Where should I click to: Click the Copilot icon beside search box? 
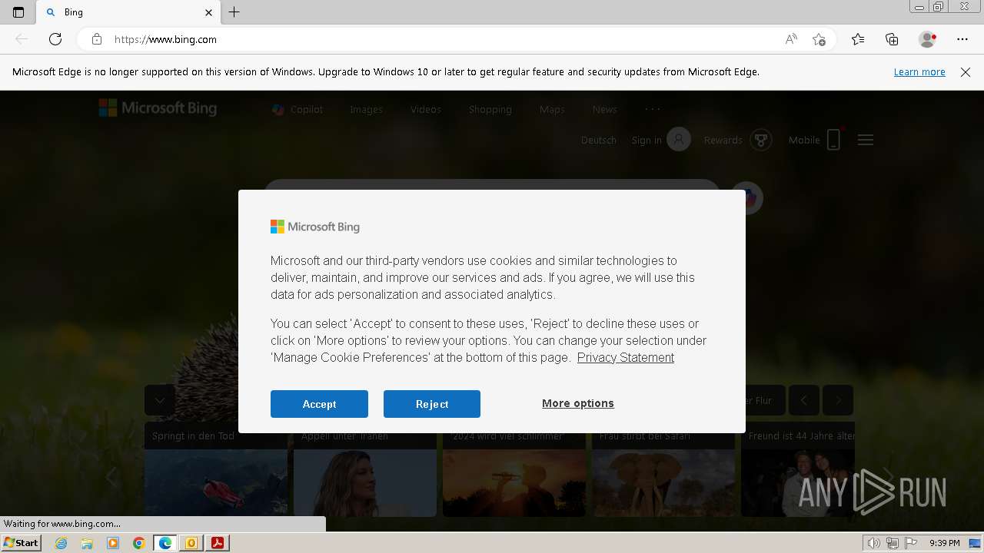coord(747,198)
